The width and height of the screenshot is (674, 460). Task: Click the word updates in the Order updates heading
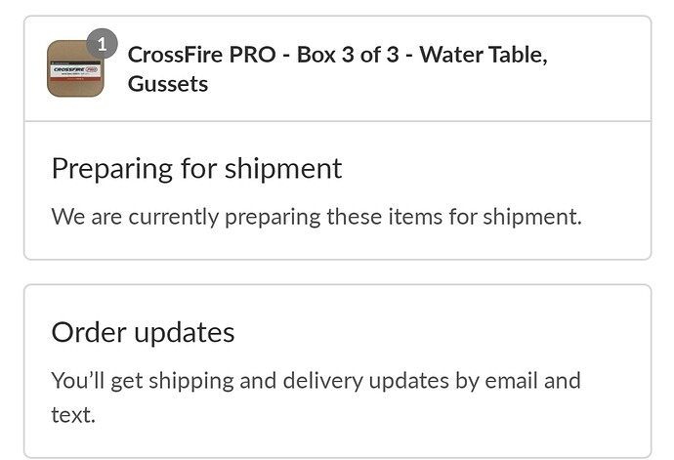[185, 334]
